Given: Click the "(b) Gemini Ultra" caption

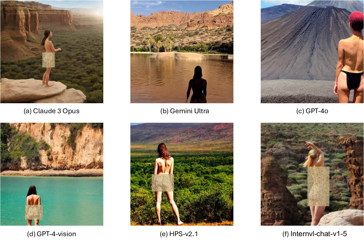Looking at the screenshot, I should (x=185, y=111).
